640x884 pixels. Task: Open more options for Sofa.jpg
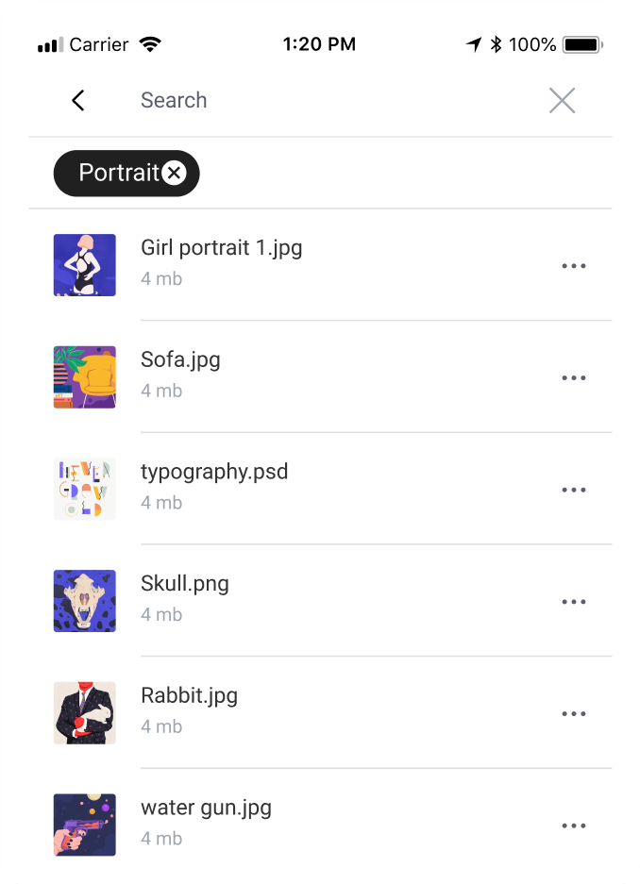[574, 377]
